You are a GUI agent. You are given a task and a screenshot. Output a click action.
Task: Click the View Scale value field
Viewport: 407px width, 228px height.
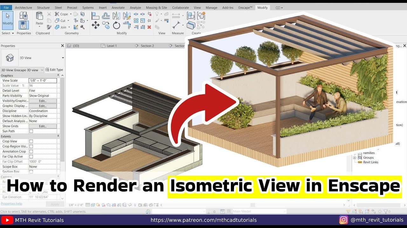click(x=43, y=80)
